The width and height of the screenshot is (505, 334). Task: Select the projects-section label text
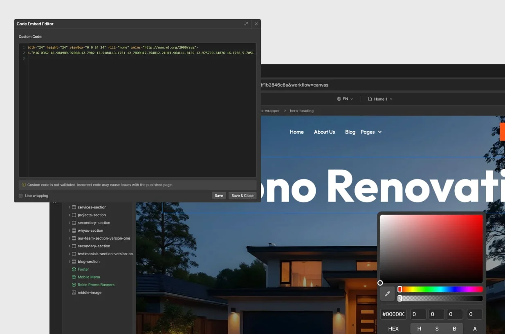click(92, 215)
